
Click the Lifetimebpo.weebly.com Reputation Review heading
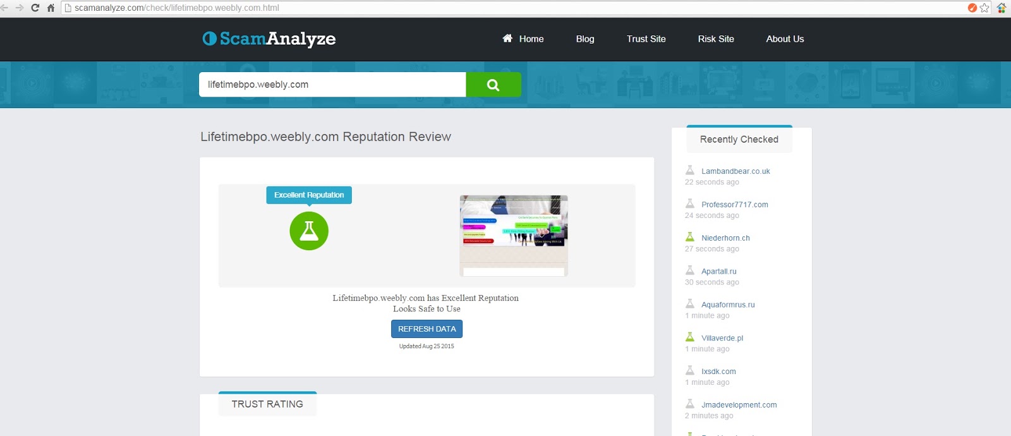326,136
